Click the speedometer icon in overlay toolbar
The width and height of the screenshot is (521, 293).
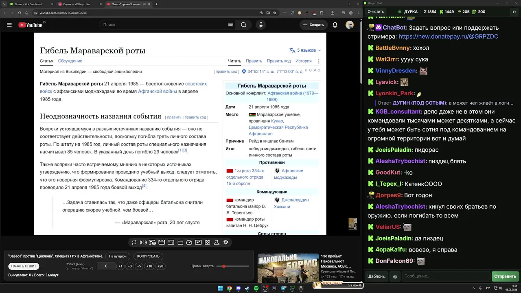pos(189,243)
